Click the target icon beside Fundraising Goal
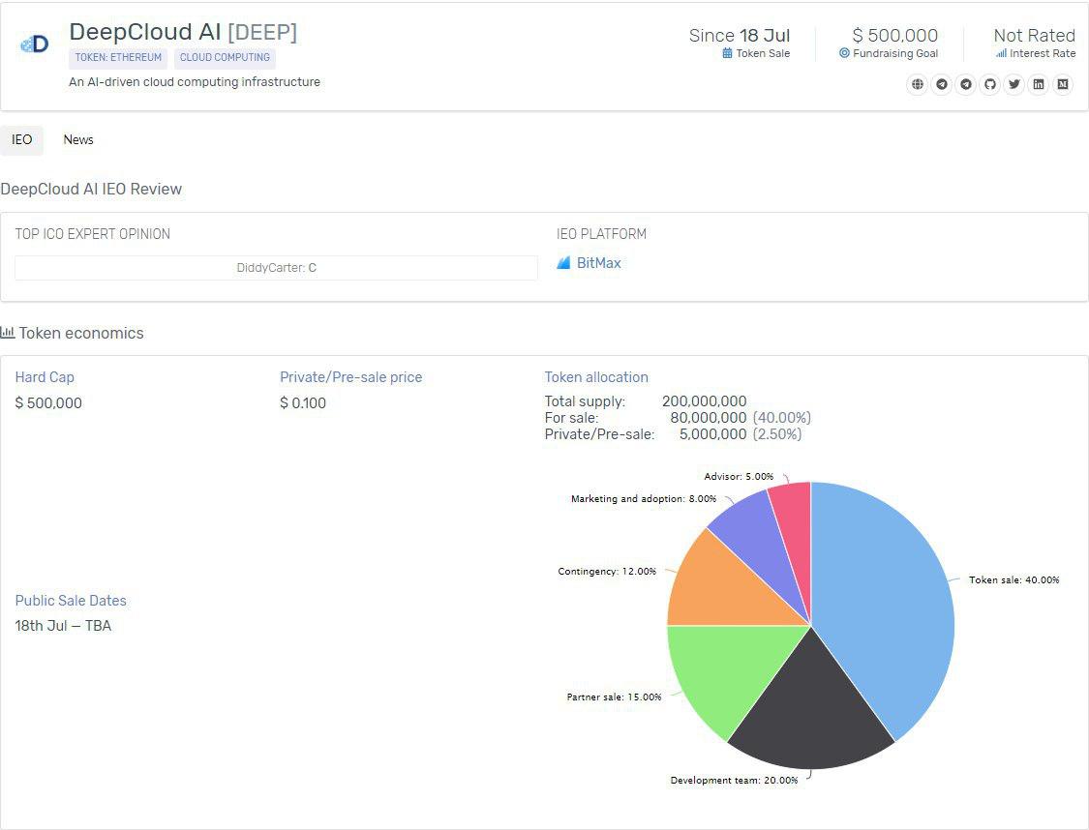 point(844,53)
